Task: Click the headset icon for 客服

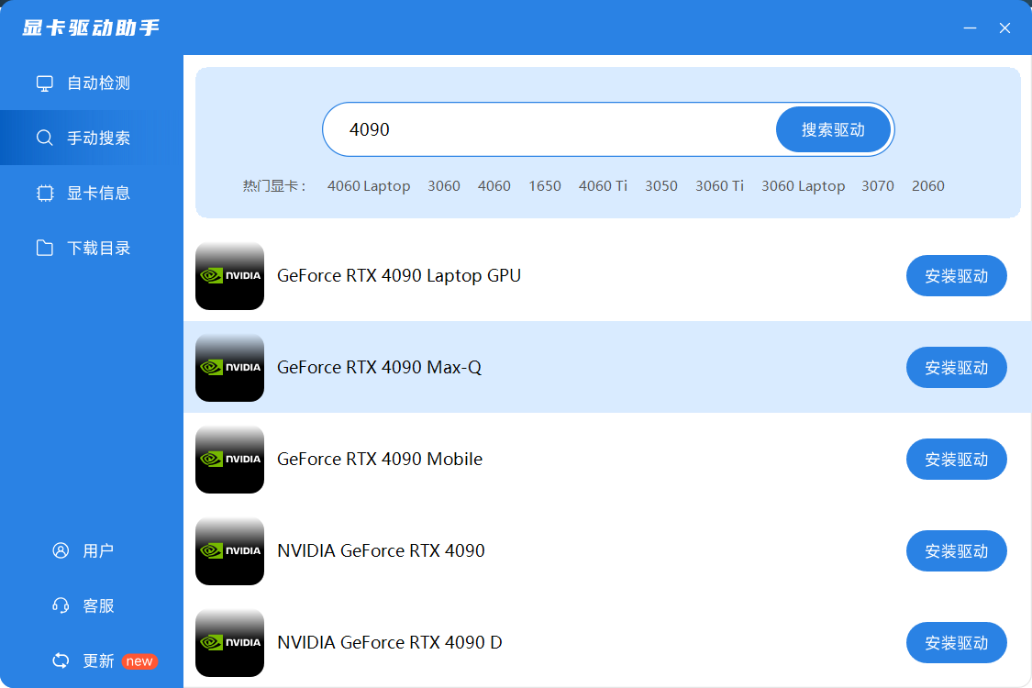Action: tap(61, 606)
